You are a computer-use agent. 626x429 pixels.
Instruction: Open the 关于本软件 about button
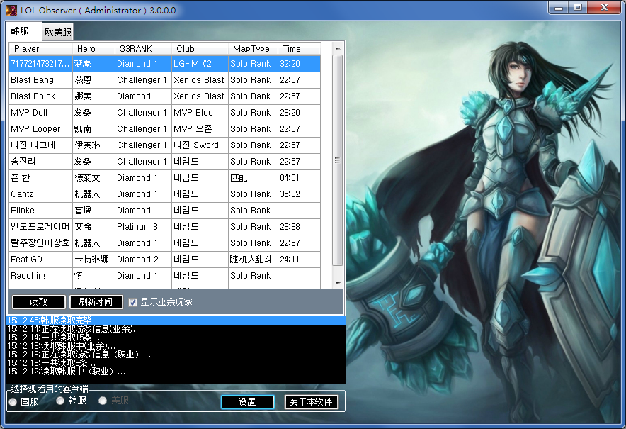pyautogui.click(x=311, y=402)
